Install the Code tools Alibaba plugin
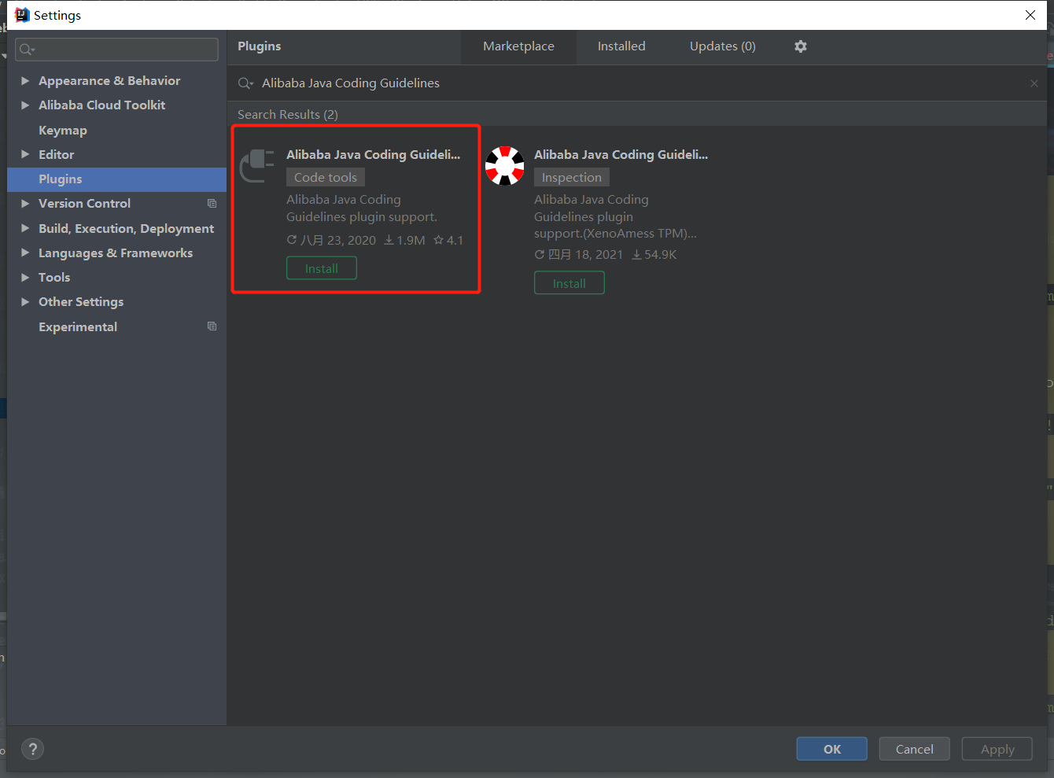 coord(322,269)
